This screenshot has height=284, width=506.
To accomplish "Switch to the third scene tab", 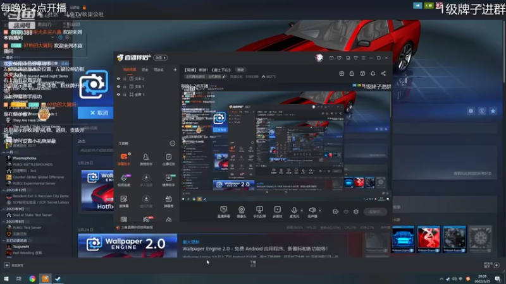I will click(159, 69).
